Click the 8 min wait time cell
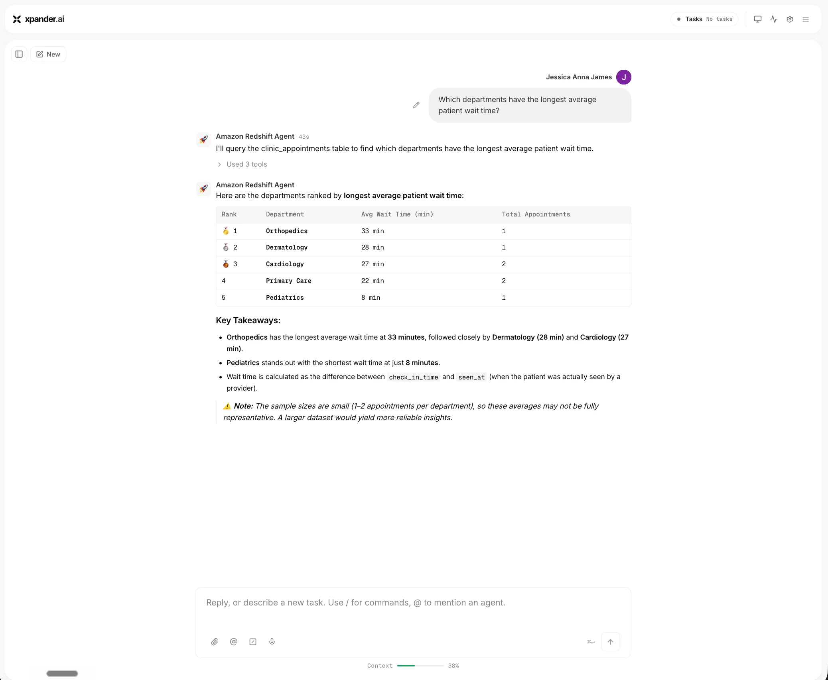This screenshot has height=680, width=828. click(371, 298)
